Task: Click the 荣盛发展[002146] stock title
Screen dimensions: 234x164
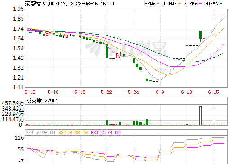Action: point(47,4)
